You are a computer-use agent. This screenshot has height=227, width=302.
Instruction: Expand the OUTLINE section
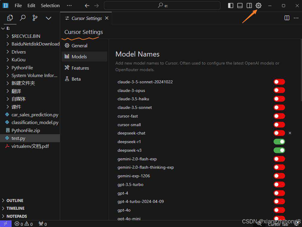pyautogui.click(x=30, y=201)
